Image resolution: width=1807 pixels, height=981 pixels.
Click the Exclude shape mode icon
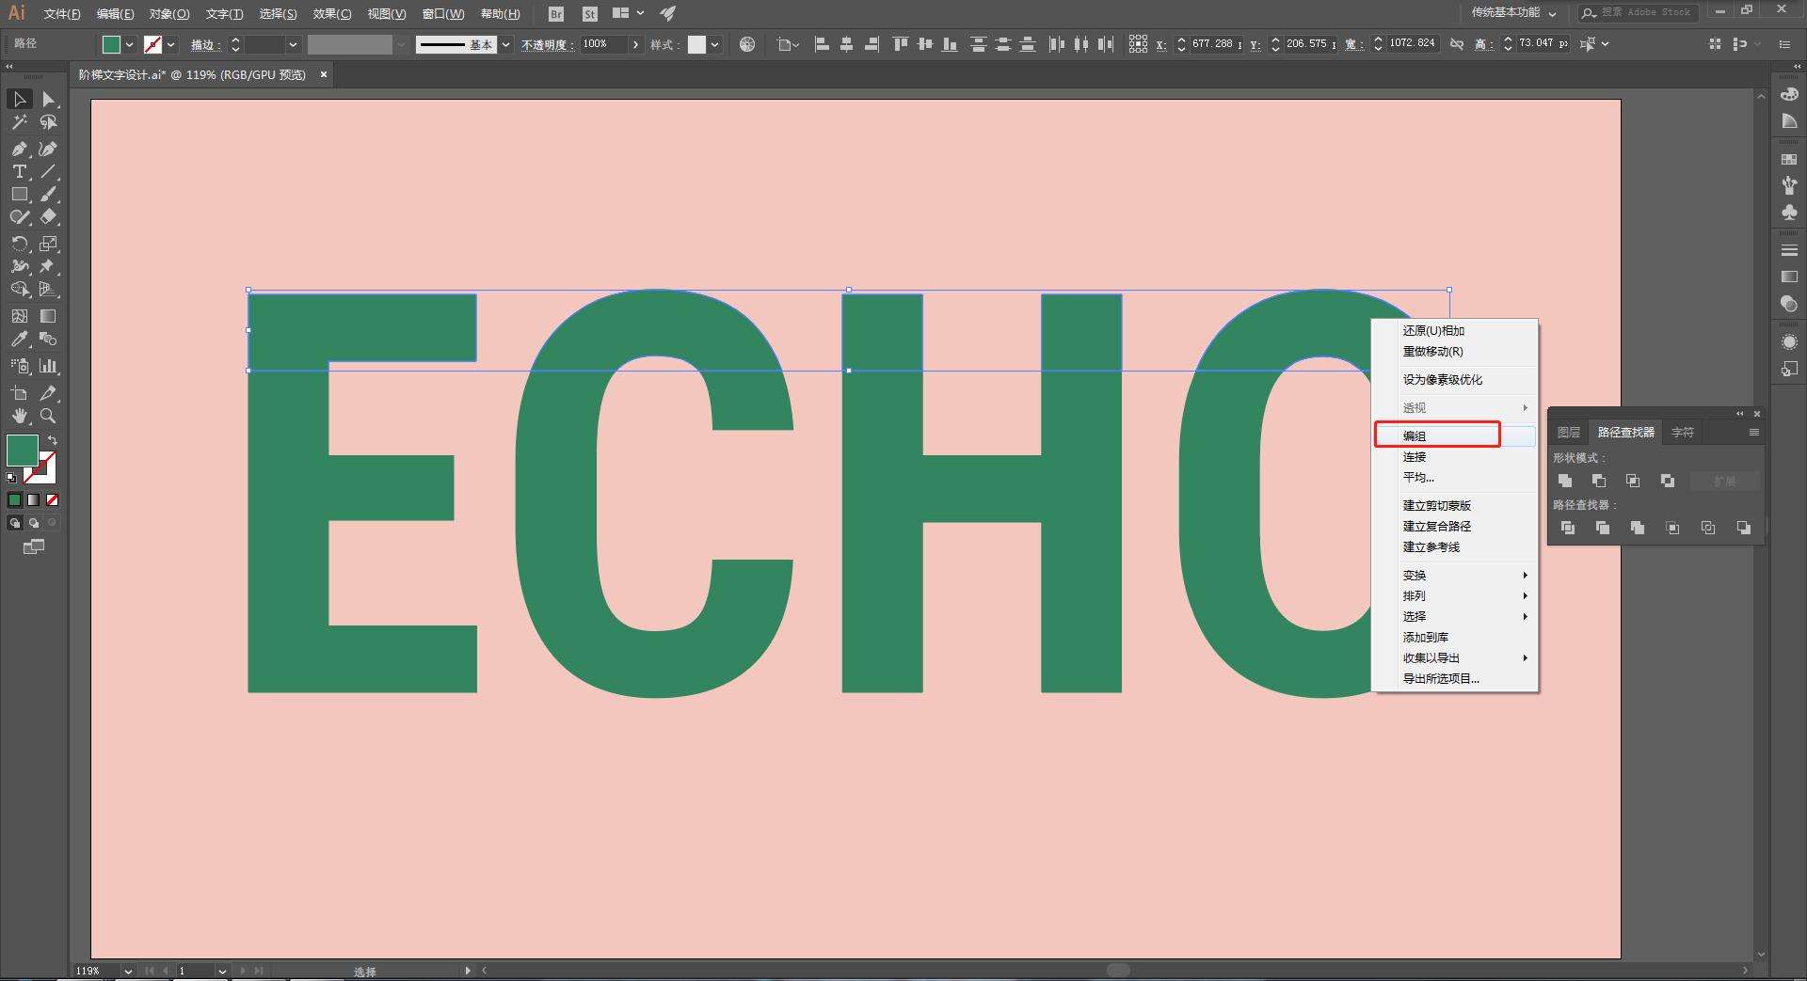(x=1668, y=481)
